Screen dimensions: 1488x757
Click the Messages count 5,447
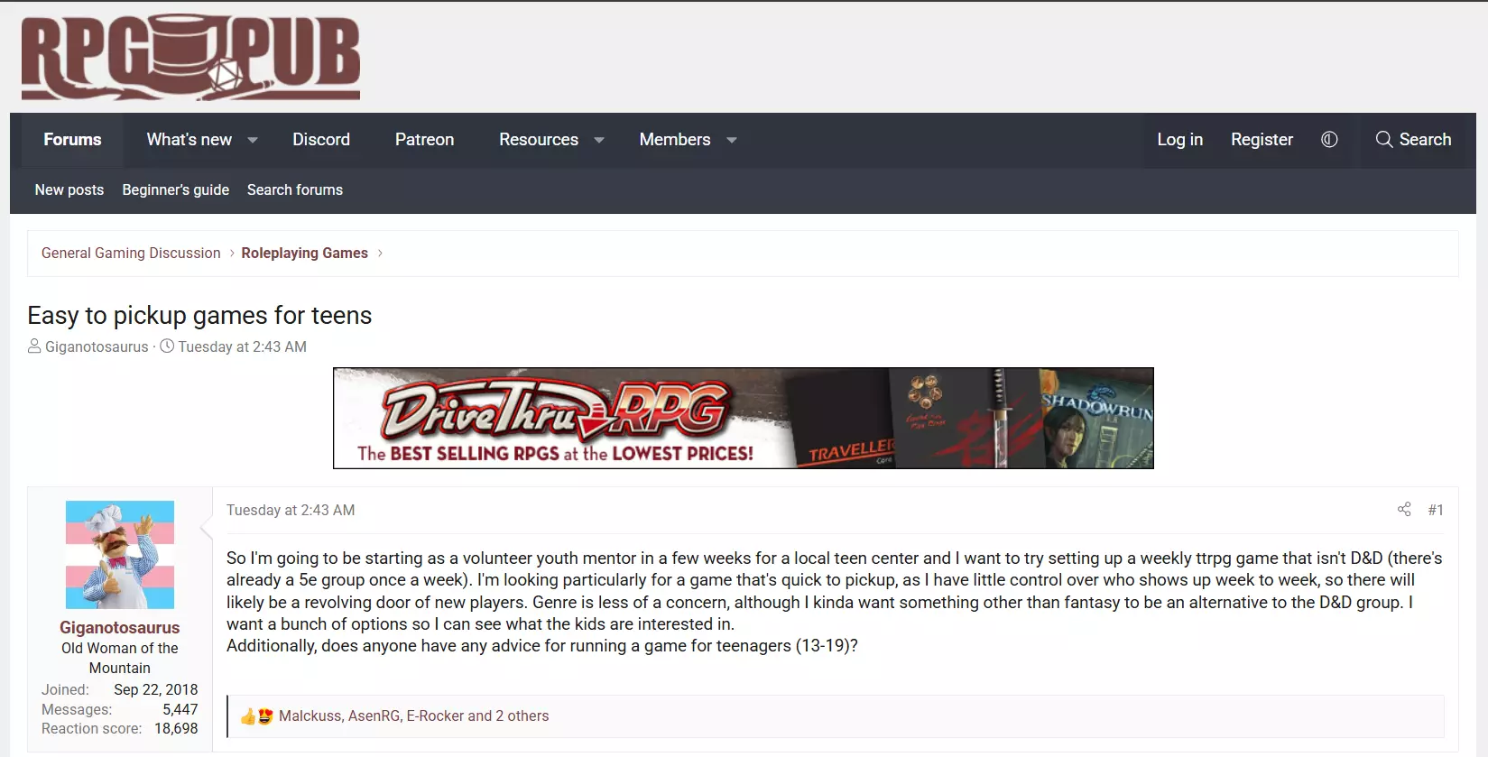click(180, 709)
